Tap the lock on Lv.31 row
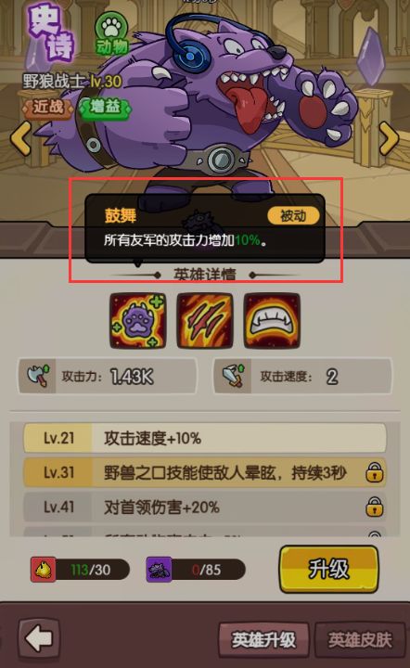The width and height of the screenshot is (410, 668). click(x=374, y=472)
